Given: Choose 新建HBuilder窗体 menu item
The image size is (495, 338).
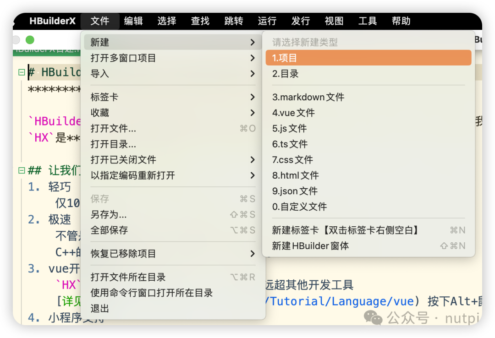Looking at the screenshot, I should [x=368, y=246].
